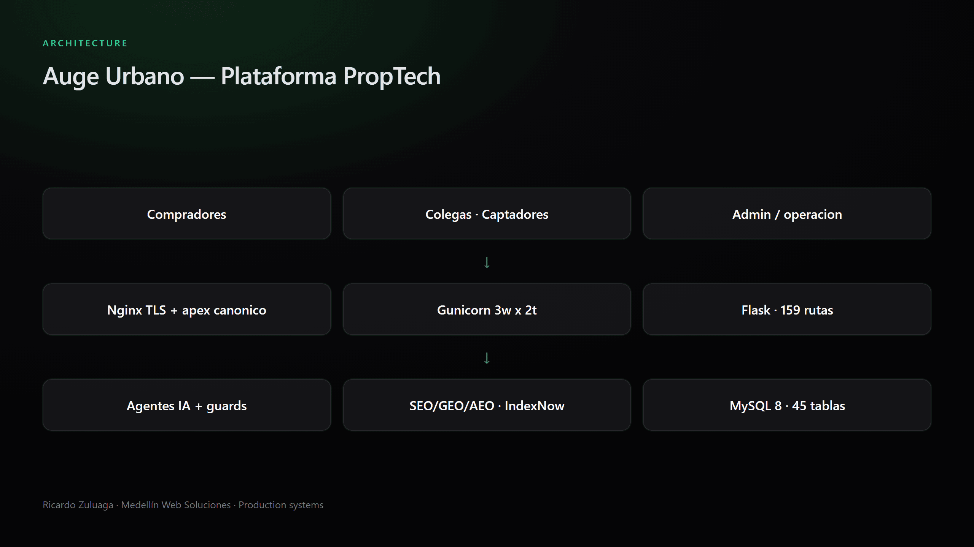Click the Compradores card
This screenshot has width=974, height=547.
click(x=186, y=214)
